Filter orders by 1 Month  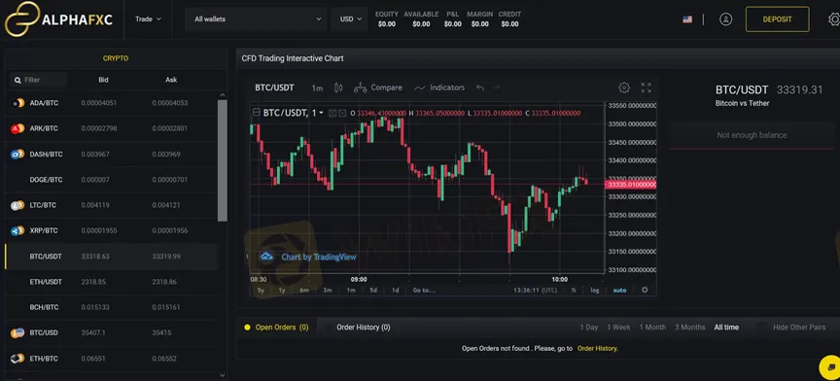[652, 327]
